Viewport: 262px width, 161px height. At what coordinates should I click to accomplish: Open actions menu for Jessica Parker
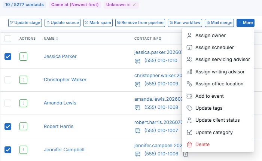tap(23, 57)
